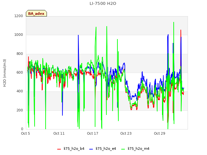Click the BA_adex site label tag
Image resolution: width=207 pixels, height=155 pixels.
pyautogui.click(x=36, y=13)
